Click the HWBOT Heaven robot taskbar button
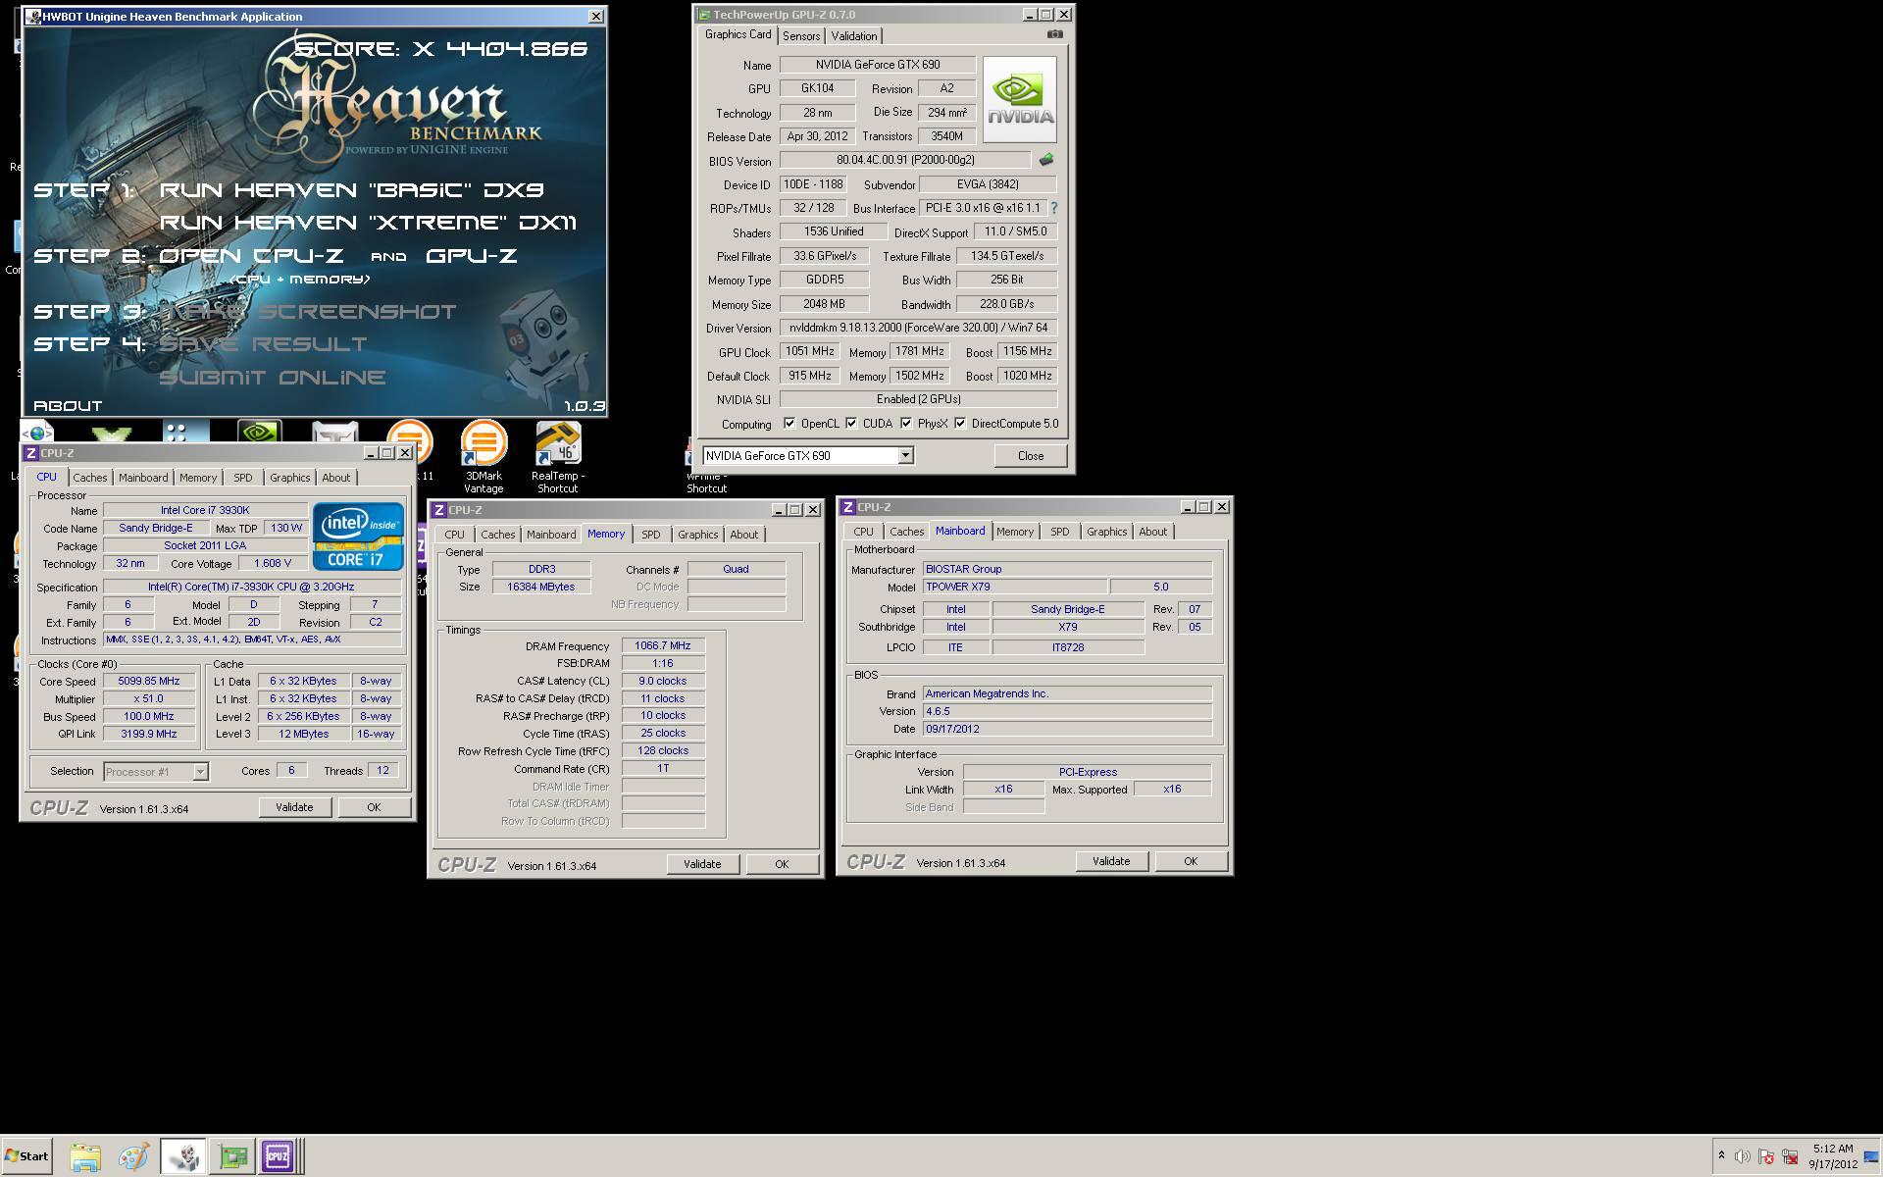This screenshot has width=1883, height=1177. 183,1156
